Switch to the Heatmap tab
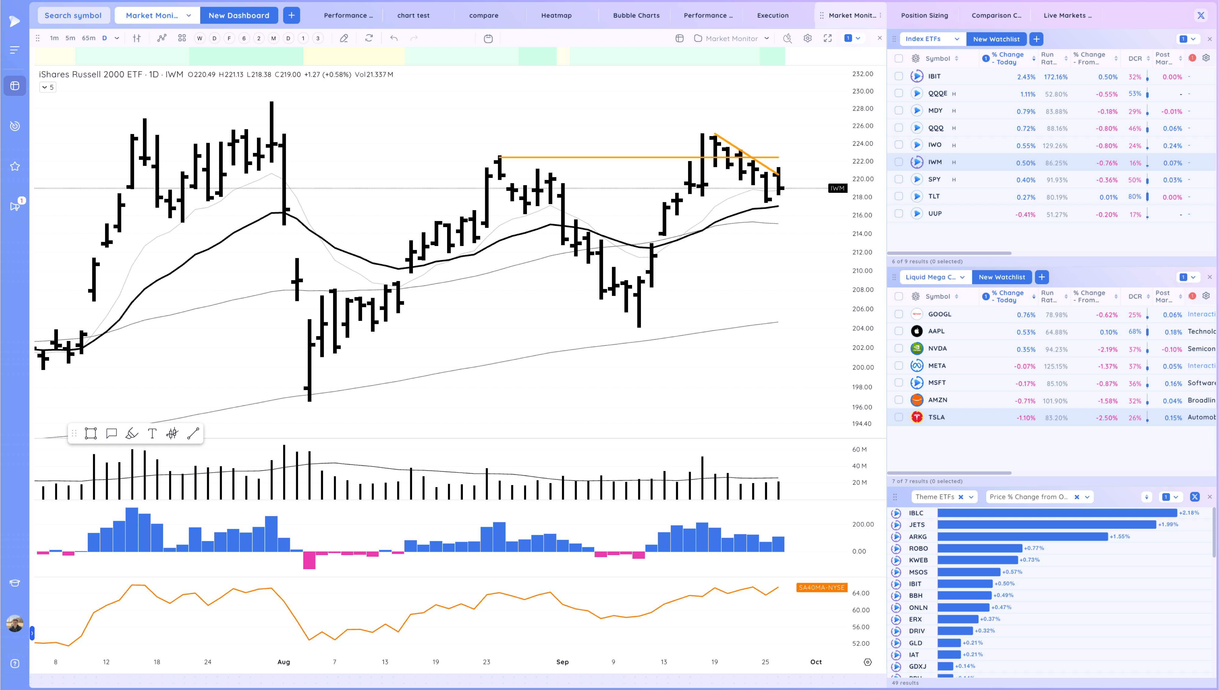This screenshot has width=1219, height=690. [556, 15]
